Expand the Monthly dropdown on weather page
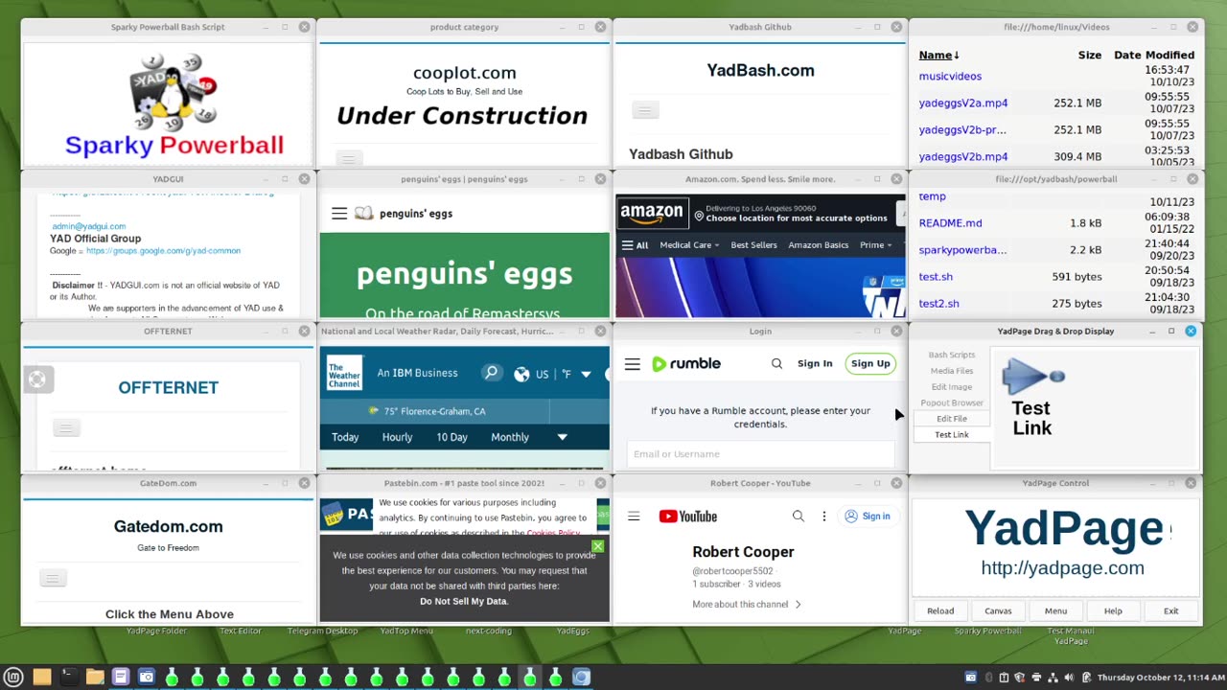Image resolution: width=1227 pixels, height=690 pixels. tap(563, 437)
